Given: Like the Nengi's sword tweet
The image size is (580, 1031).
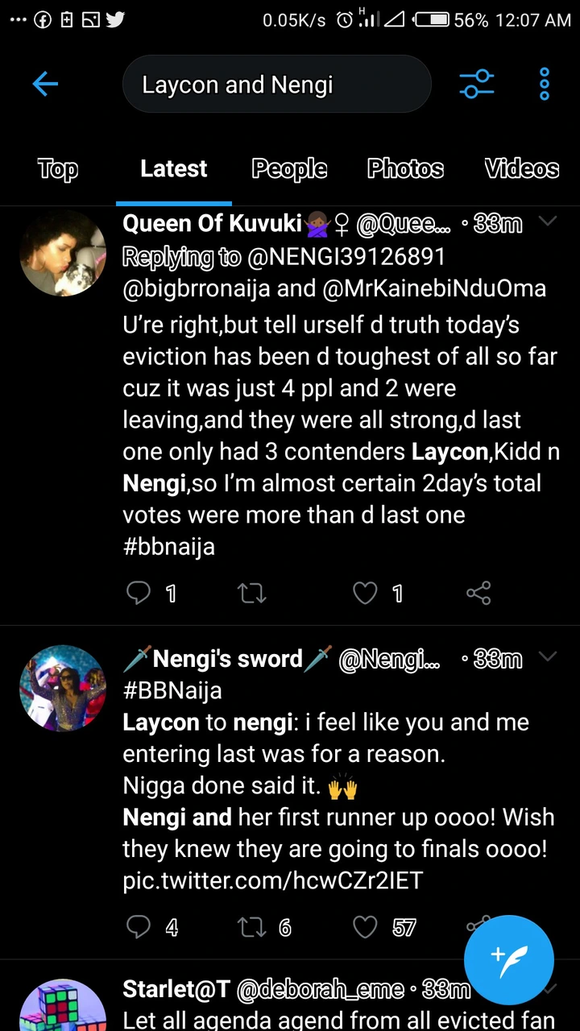Looking at the screenshot, I should pos(366,927).
